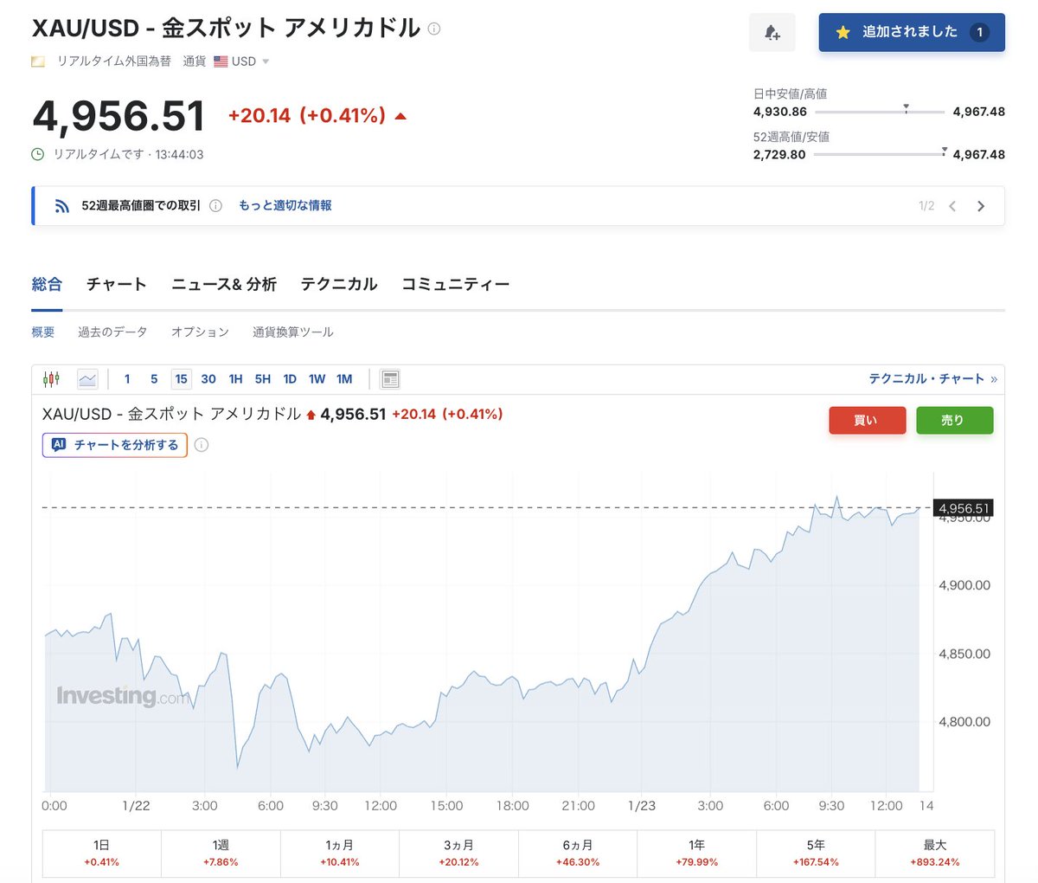The width and height of the screenshot is (1038, 883).
Task: Advance news banner with right chevron
Action: pos(981,205)
